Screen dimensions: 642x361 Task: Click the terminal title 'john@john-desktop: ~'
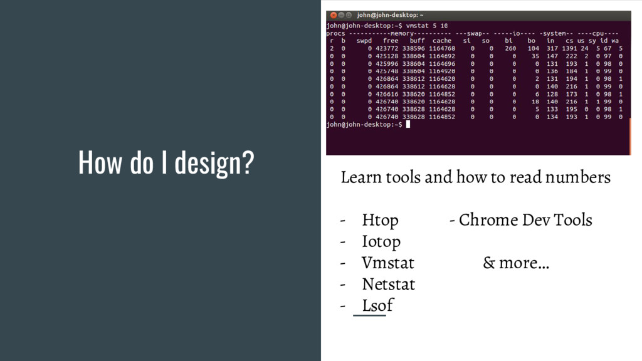coord(390,15)
